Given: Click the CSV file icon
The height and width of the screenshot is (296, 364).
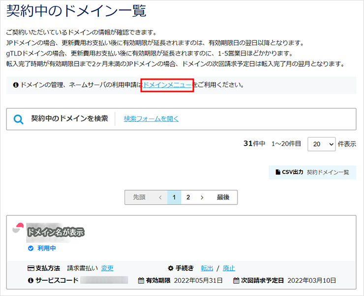Looking at the screenshot, I should point(277,173).
